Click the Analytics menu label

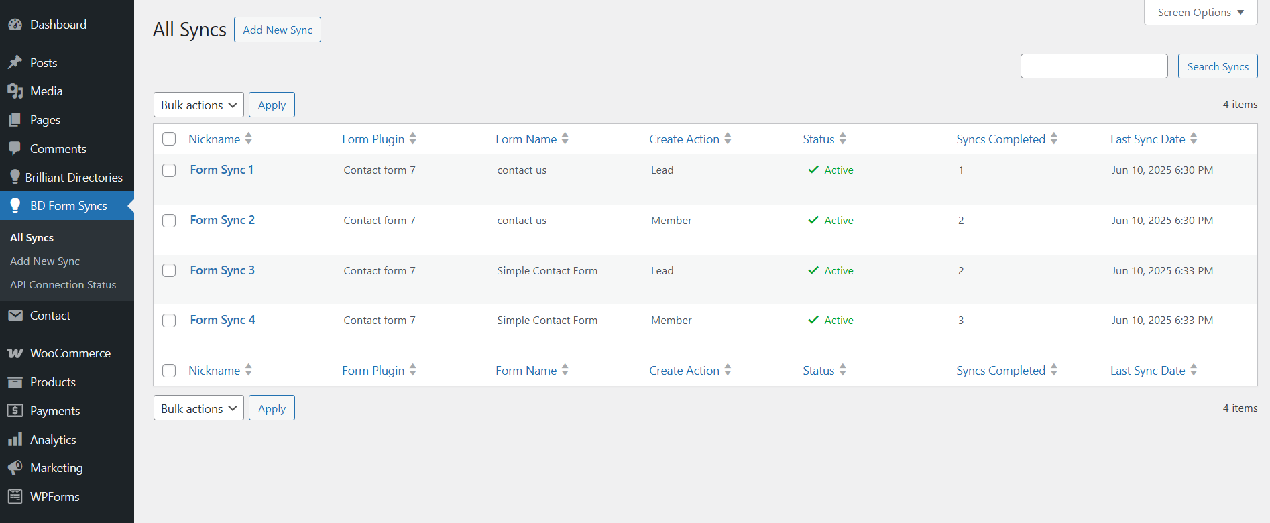53,440
